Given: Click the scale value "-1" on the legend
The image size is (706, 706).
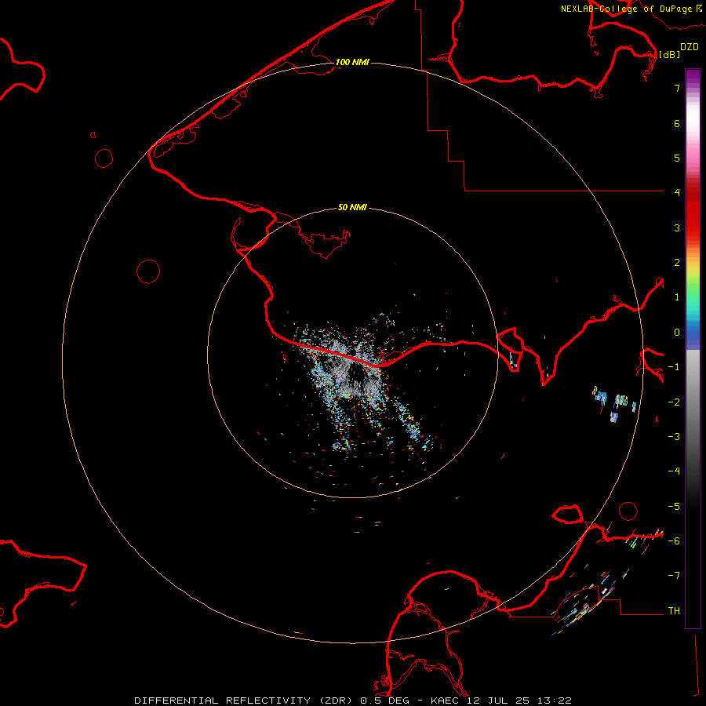Looking at the screenshot, I should pos(674,367).
